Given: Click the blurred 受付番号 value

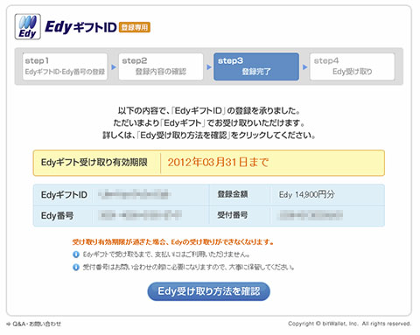Looking at the screenshot, I should pos(311,215).
